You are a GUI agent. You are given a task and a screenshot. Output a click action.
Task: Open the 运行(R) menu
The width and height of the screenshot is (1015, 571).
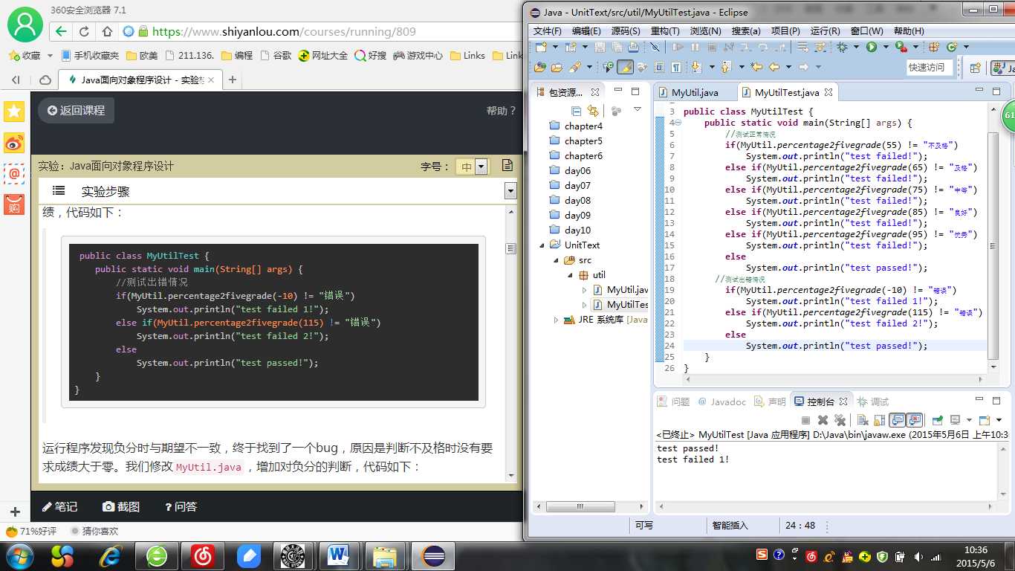(825, 30)
